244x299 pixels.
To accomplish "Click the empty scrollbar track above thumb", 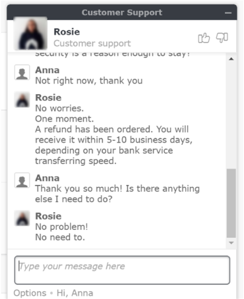I will 231,115.
